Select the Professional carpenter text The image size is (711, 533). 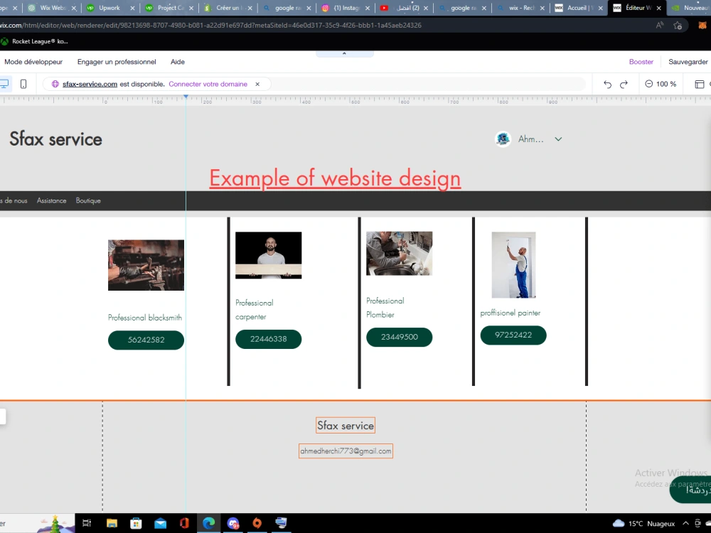coord(255,310)
